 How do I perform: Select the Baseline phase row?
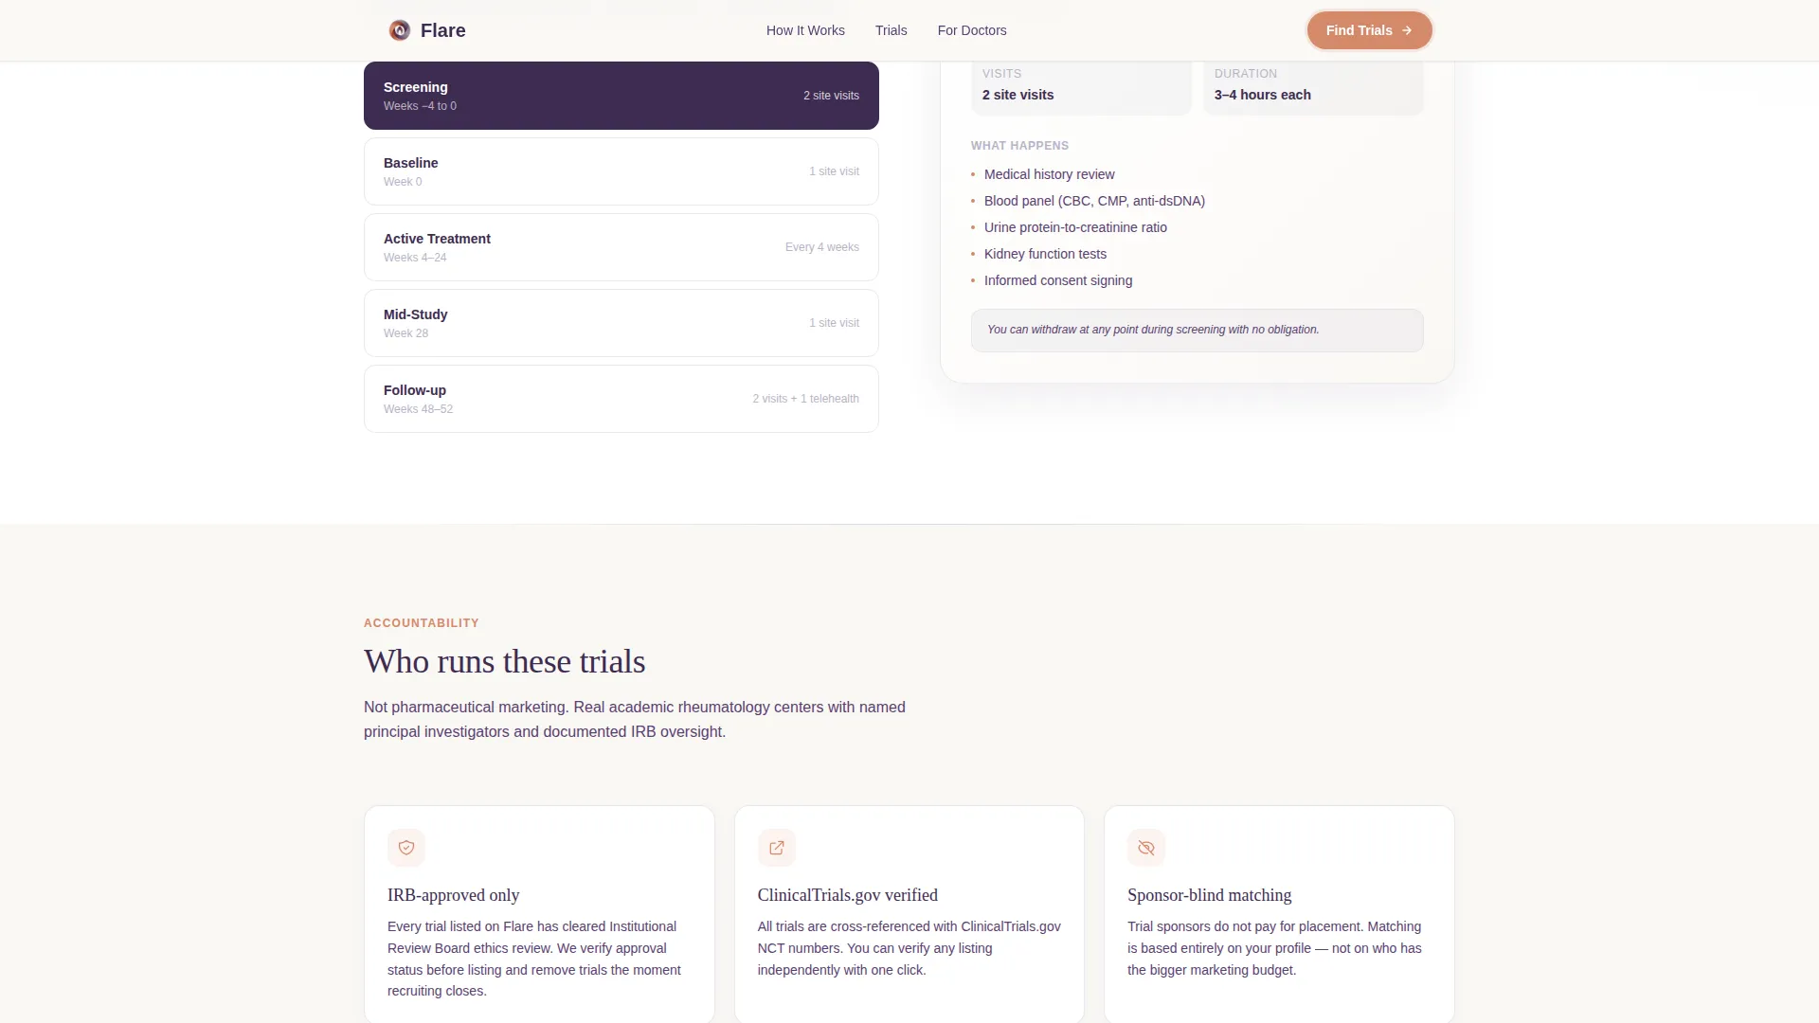[x=621, y=171]
